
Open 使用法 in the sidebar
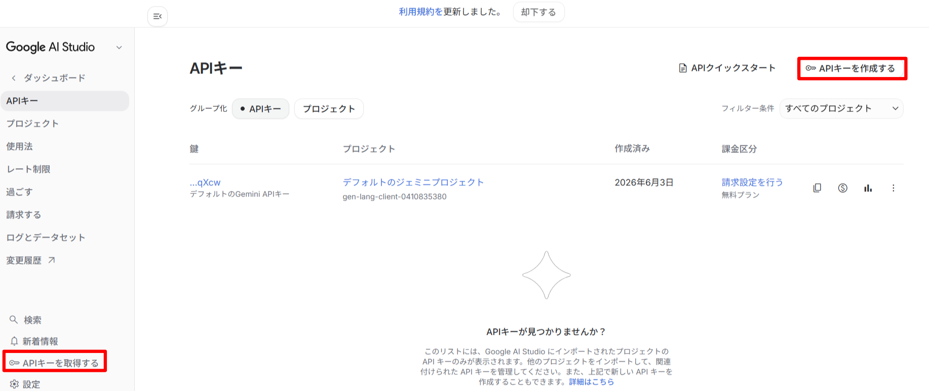[19, 146]
